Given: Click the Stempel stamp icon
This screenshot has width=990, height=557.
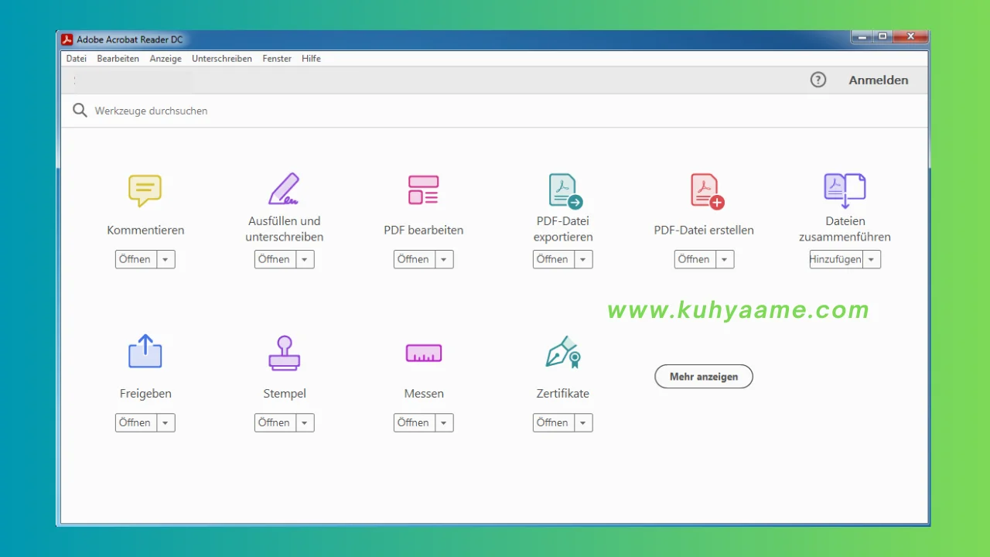Looking at the screenshot, I should 284,353.
